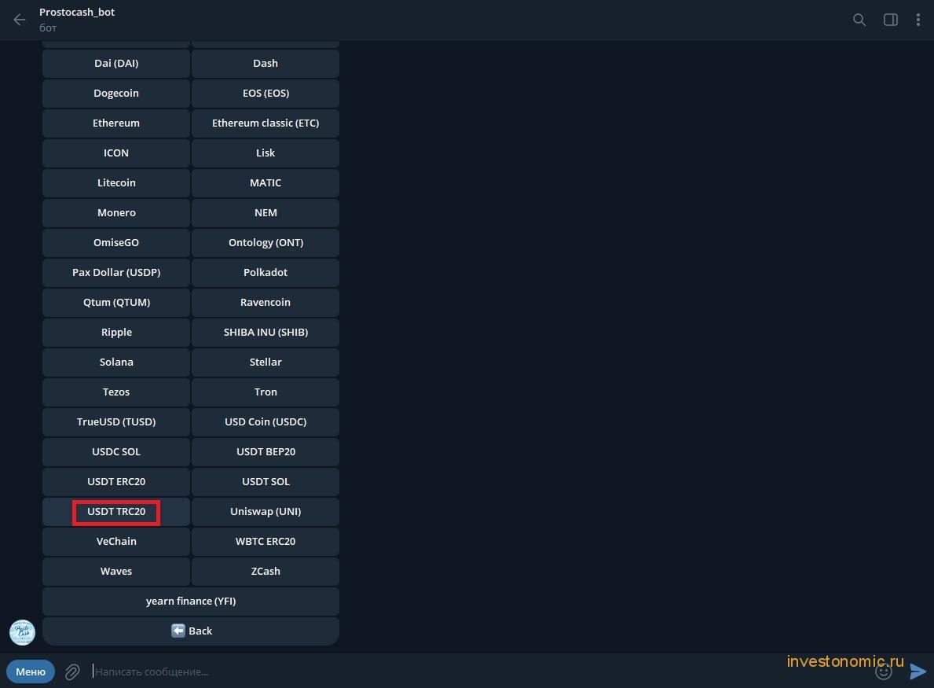This screenshot has height=688, width=934.
Task: Pick the Tezos button
Action: [116, 392]
